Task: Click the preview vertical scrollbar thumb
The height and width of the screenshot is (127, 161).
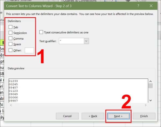Action: tap(151, 86)
